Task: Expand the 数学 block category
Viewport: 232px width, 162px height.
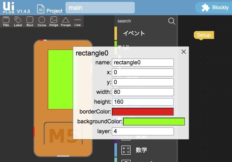Action: (141, 150)
